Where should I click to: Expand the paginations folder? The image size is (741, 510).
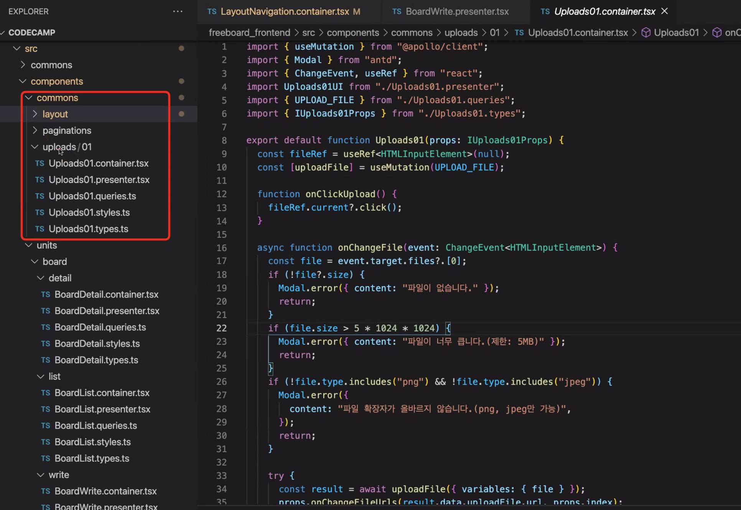pos(35,130)
